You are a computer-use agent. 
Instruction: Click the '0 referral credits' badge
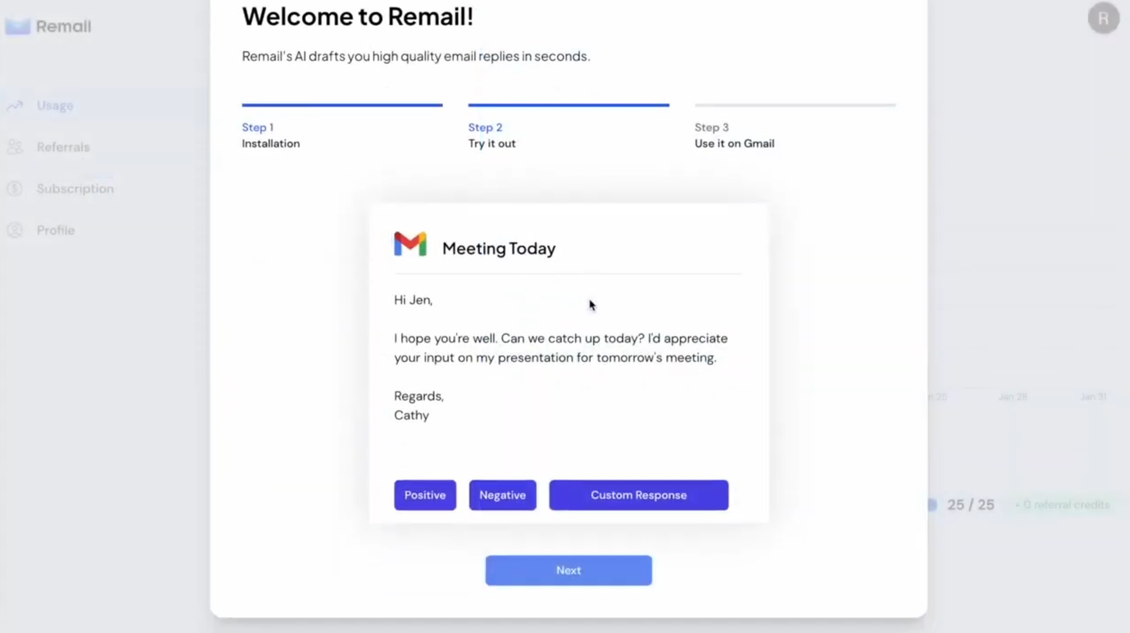1062,505
